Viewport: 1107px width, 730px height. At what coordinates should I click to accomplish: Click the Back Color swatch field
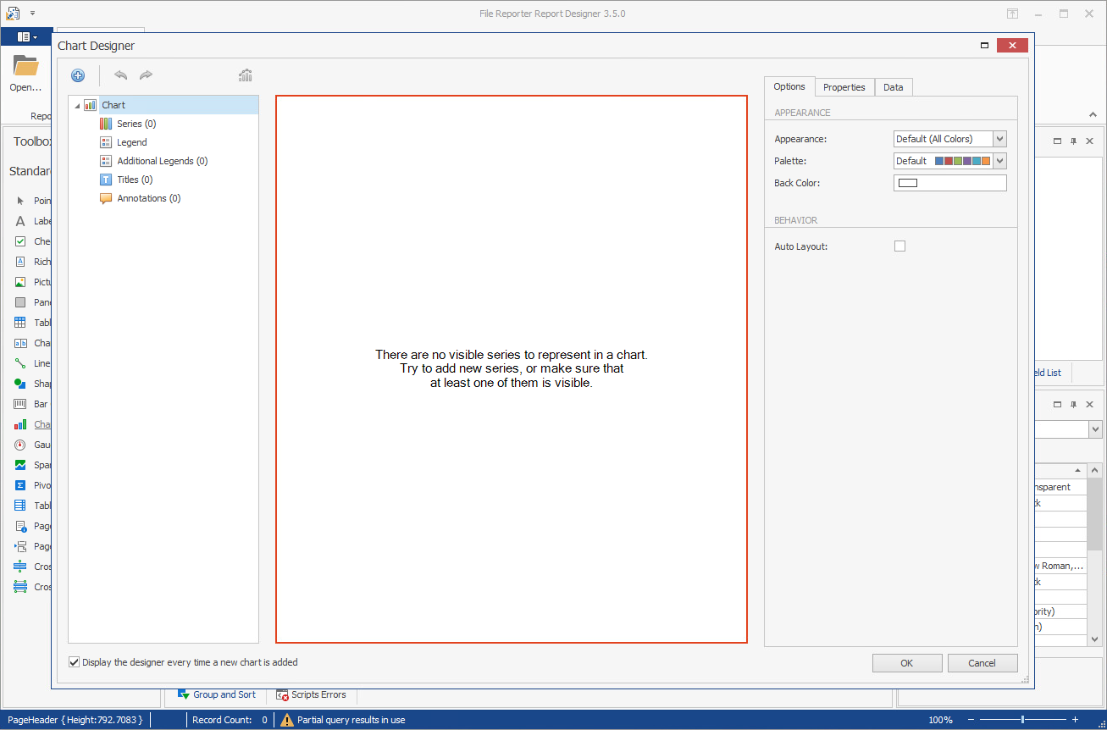click(x=949, y=183)
